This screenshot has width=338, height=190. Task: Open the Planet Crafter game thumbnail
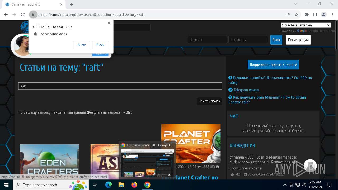click(191, 144)
